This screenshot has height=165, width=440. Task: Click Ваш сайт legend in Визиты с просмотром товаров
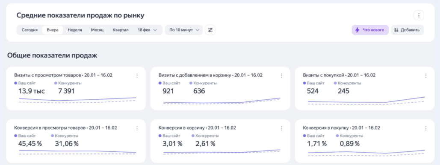(x=25, y=83)
